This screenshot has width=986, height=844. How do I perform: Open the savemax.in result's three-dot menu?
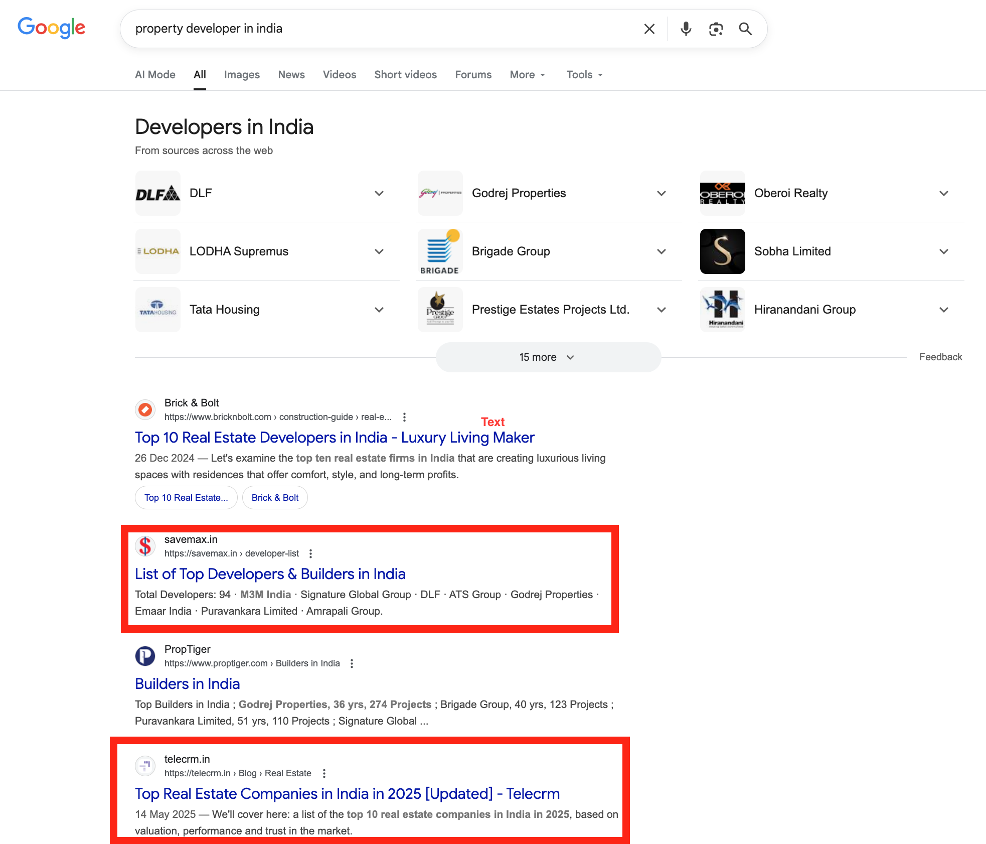pyautogui.click(x=310, y=553)
